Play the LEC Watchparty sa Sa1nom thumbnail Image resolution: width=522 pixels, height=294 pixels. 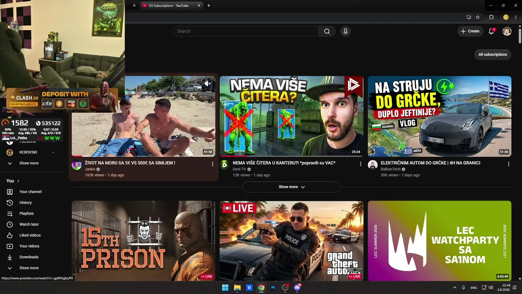click(440, 241)
